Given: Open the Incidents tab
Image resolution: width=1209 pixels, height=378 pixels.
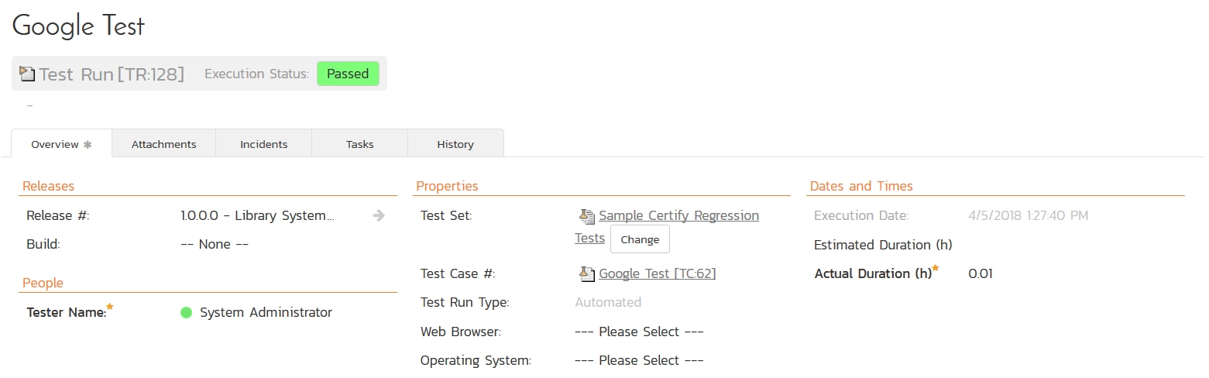Looking at the screenshot, I should 263,144.
